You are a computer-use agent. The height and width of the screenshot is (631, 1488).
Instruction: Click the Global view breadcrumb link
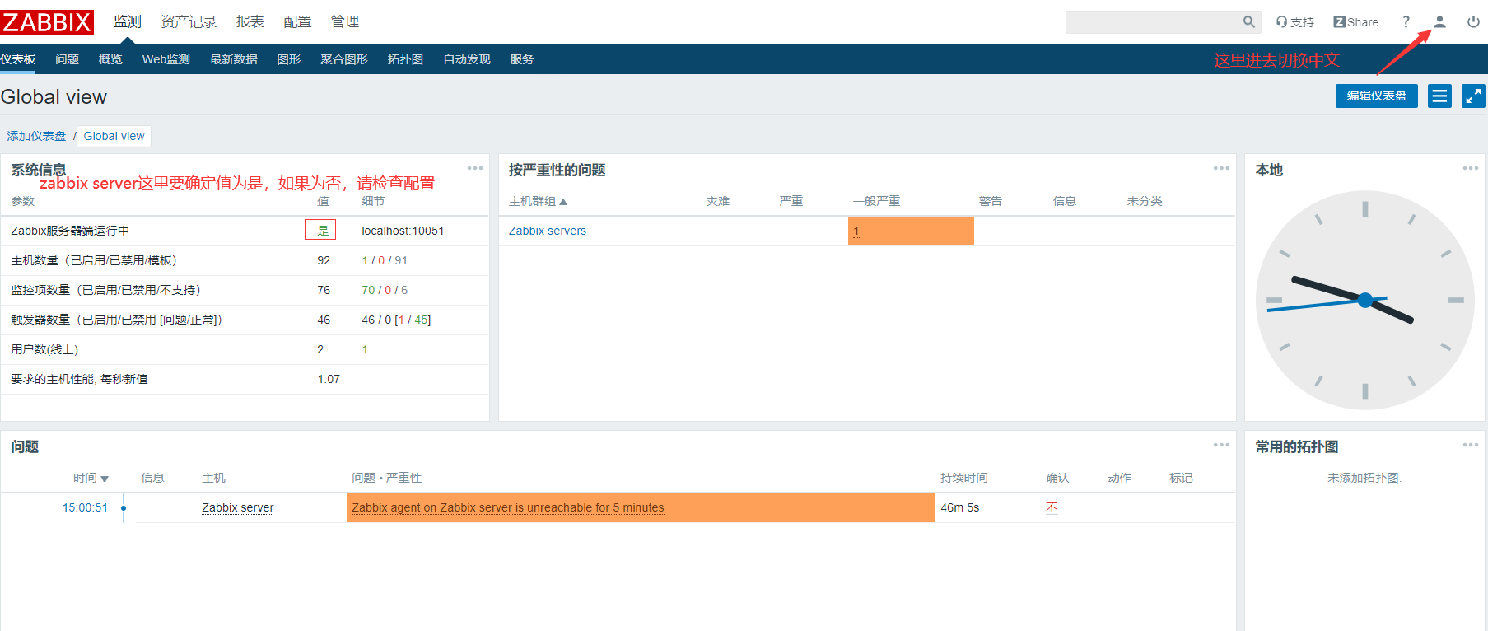pos(114,136)
